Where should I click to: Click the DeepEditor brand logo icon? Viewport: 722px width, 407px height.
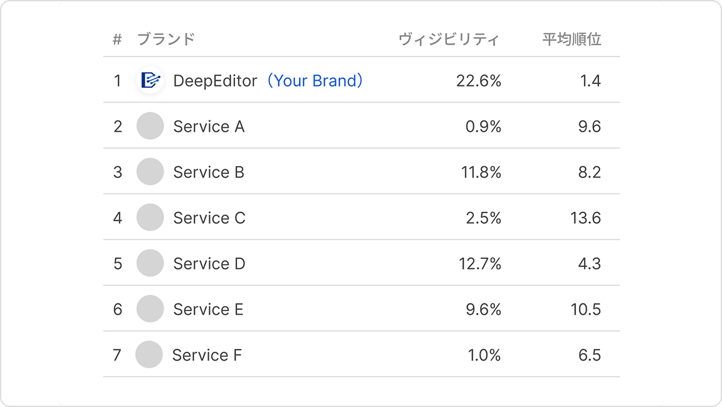[150, 80]
